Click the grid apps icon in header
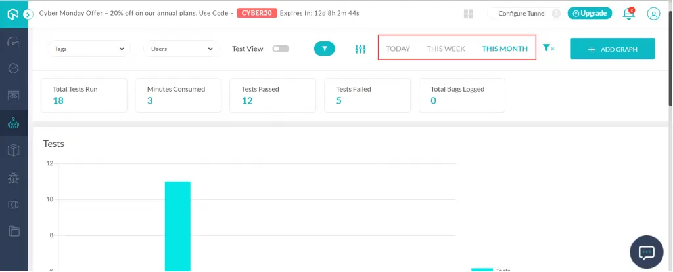 [469, 14]
